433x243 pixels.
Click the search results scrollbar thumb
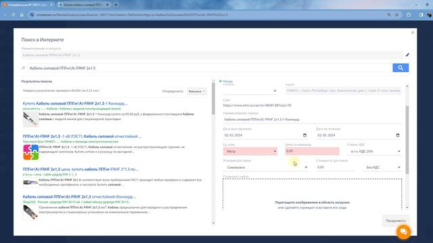coord(213,99)
